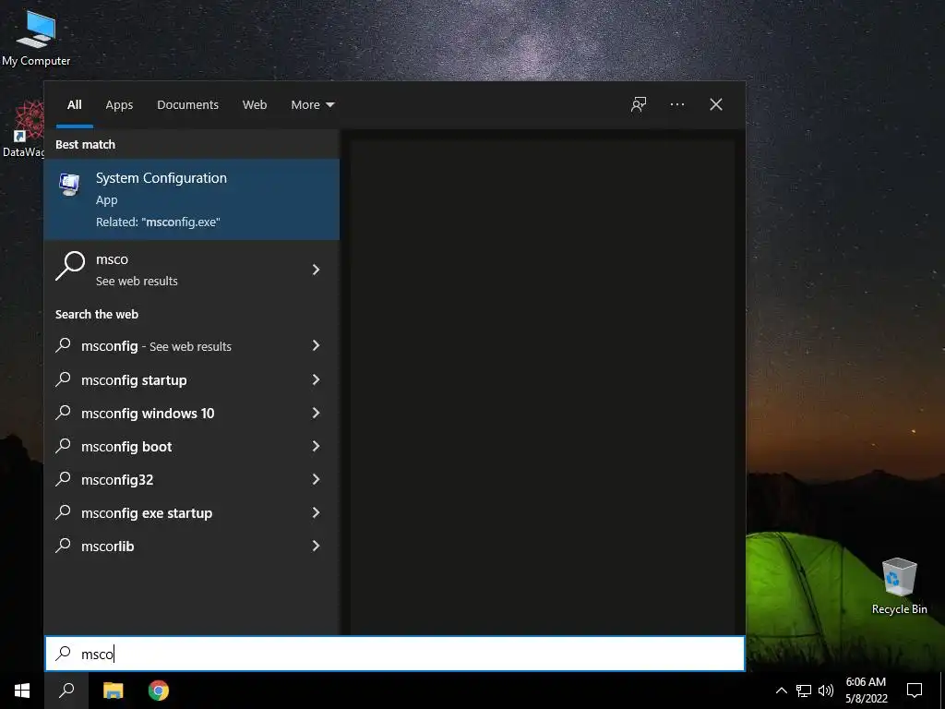Switch to the Web search tab
This screenshot has height=709, width=945.
[255, 105]
